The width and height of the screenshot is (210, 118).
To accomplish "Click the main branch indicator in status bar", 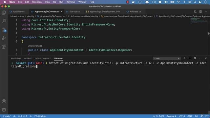I will point(7,116).
